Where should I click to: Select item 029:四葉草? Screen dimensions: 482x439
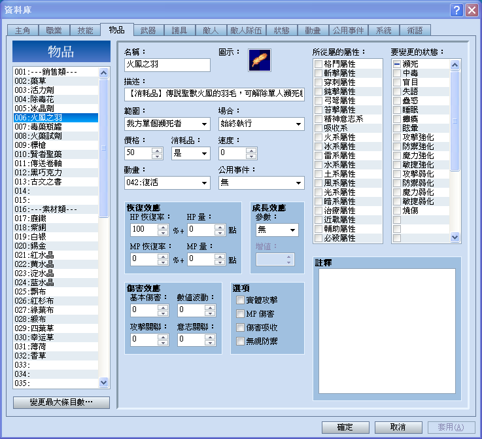56,328
